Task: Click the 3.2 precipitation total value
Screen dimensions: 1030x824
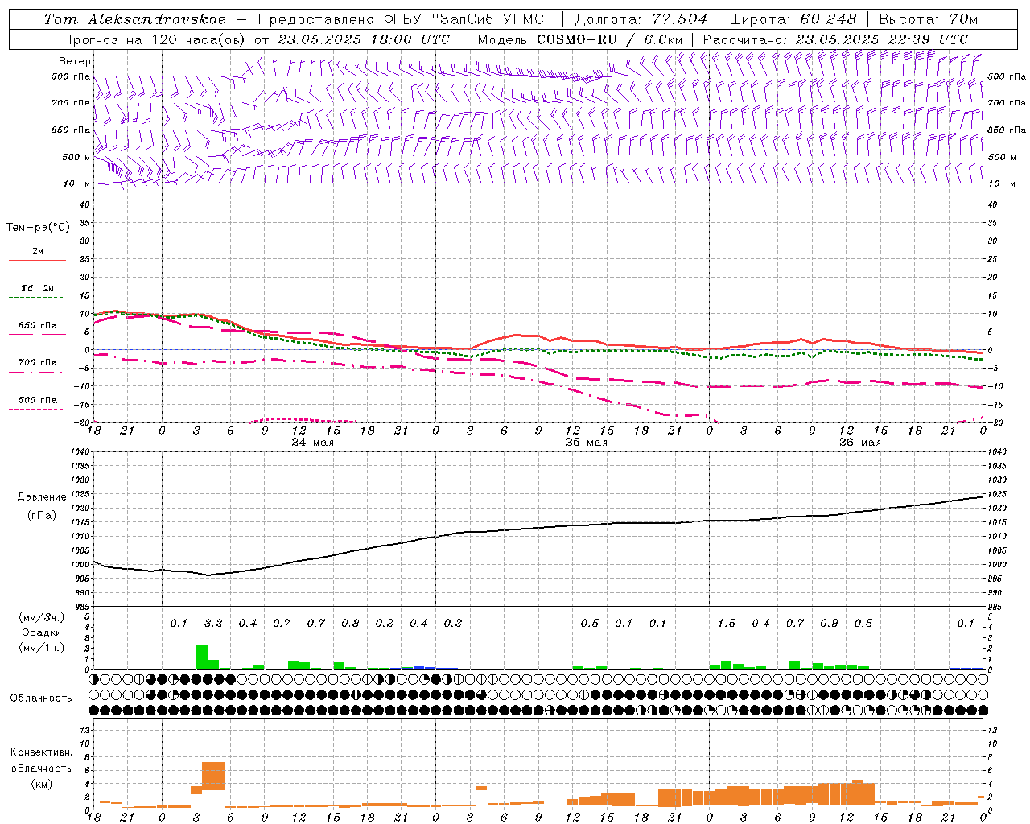Action: [x=213, y=624]
